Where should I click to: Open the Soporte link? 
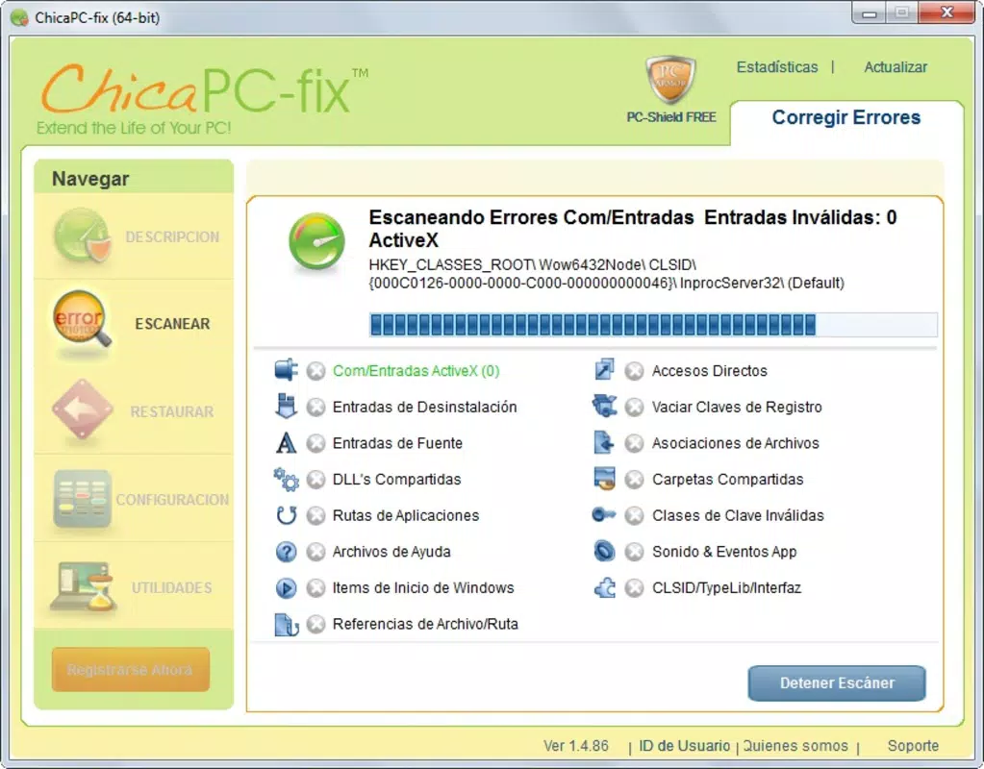913,746
